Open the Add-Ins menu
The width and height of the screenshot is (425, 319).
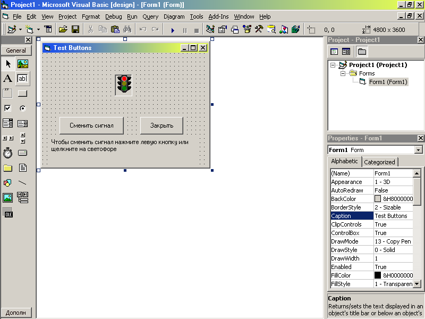(x=218, y=16)
